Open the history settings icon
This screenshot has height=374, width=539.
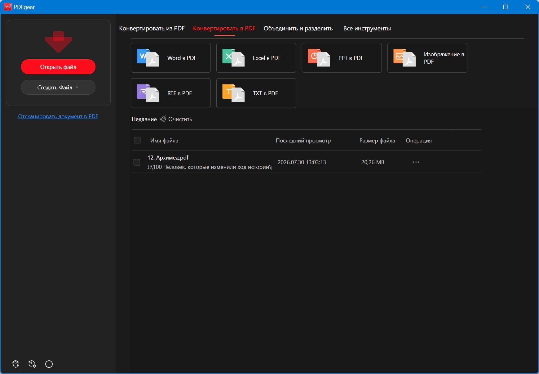(x=32, y=364)
